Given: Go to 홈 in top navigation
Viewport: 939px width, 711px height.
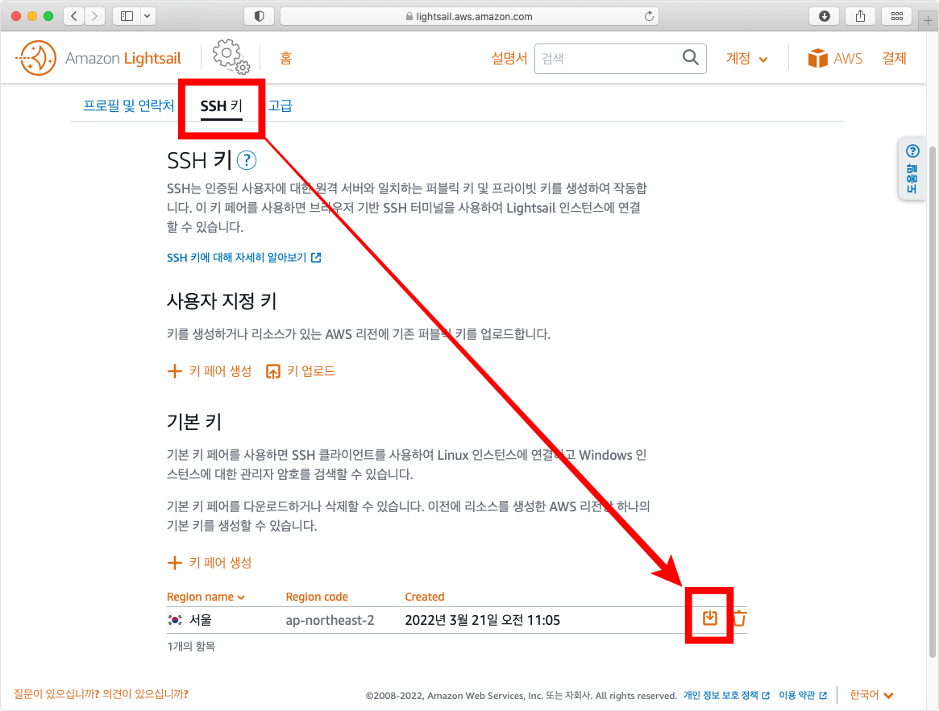Looking at the screenshot, I should pyautogui.click(x=285, y=58).
